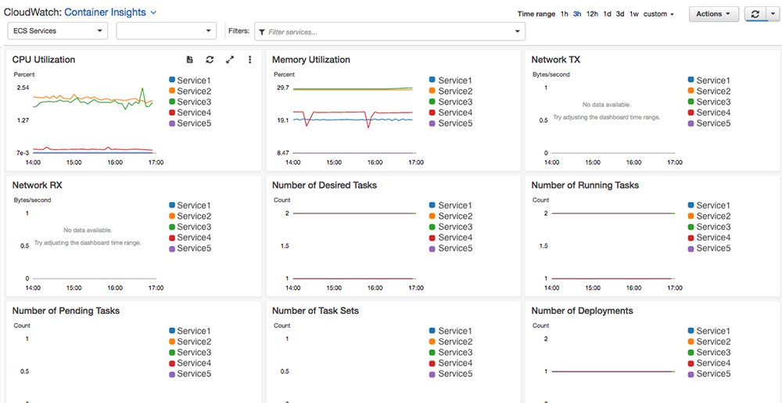Toggle Service3 in Memory Utilization legend
The image size is (782, 403).
(x=454, y=102)
